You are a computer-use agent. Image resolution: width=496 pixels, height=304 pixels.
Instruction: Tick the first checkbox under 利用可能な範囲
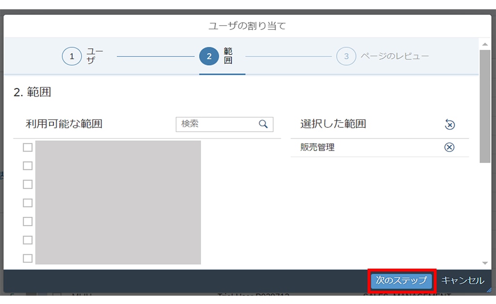28,148
